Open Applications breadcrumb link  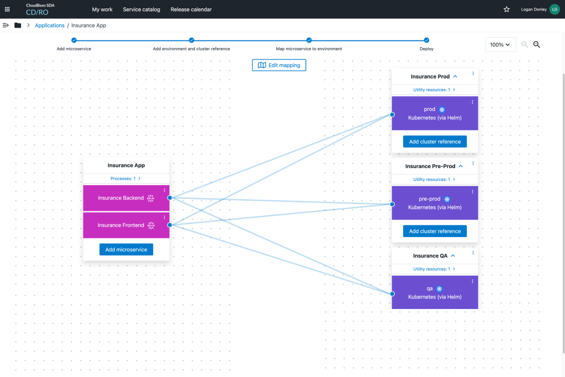click(x=50, y=25)
